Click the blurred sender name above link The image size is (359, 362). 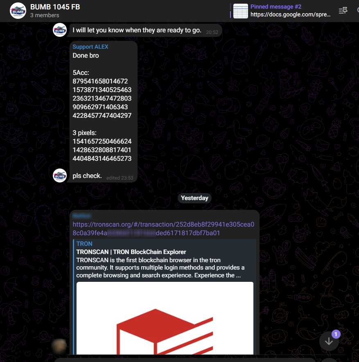[x=82, y=216]
